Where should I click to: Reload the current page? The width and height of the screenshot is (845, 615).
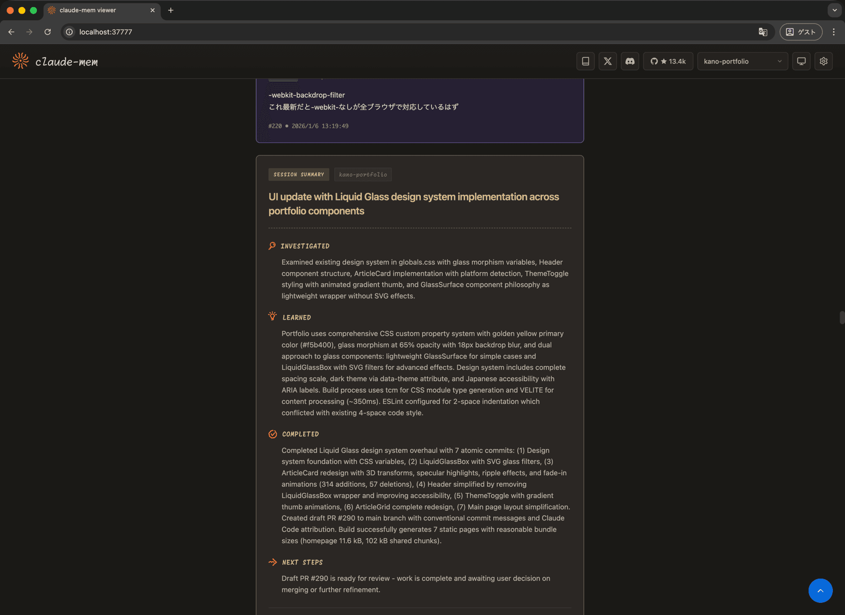[x=47, y=32]
